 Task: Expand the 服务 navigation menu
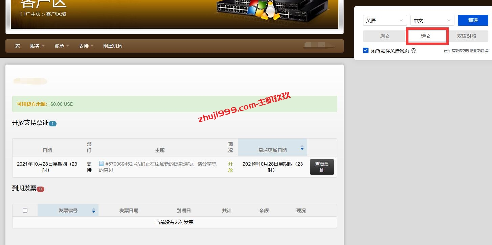pos(37,46)
